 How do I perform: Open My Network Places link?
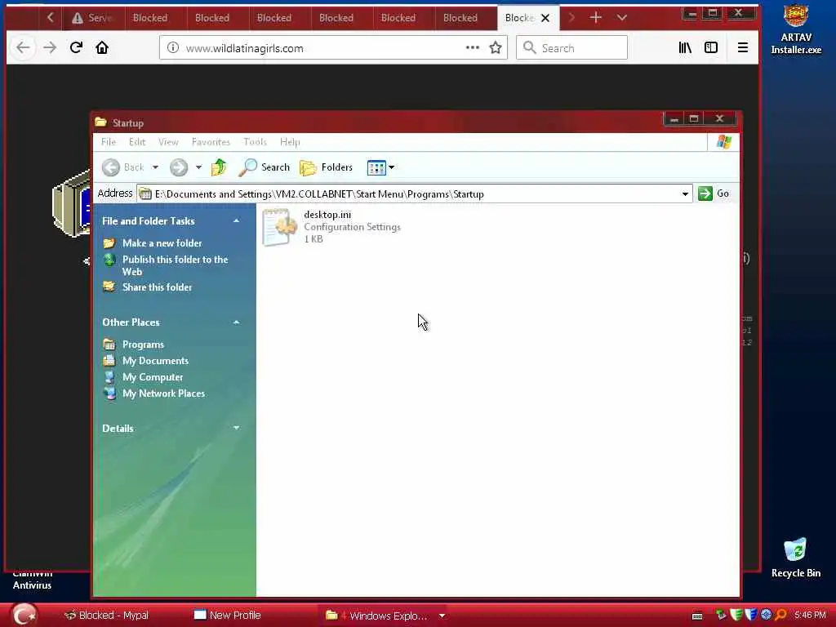(x=163, y=394)
